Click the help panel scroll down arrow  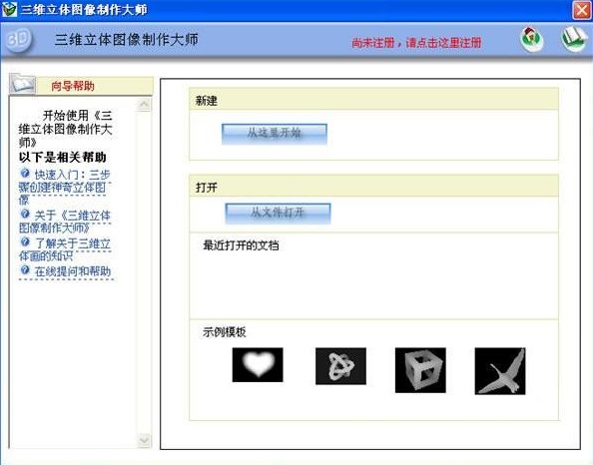tap(144, 440)
